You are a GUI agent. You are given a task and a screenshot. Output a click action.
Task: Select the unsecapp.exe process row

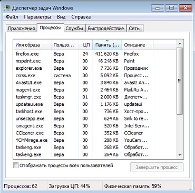pyautogui.click(x=95, y=118)
